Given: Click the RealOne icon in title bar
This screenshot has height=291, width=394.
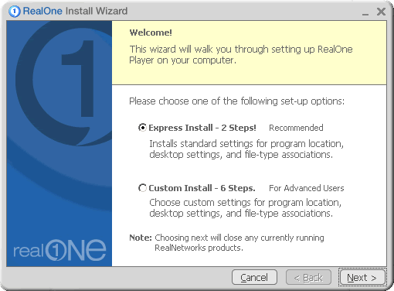Looking at the screenshot, I should [15, 12].
